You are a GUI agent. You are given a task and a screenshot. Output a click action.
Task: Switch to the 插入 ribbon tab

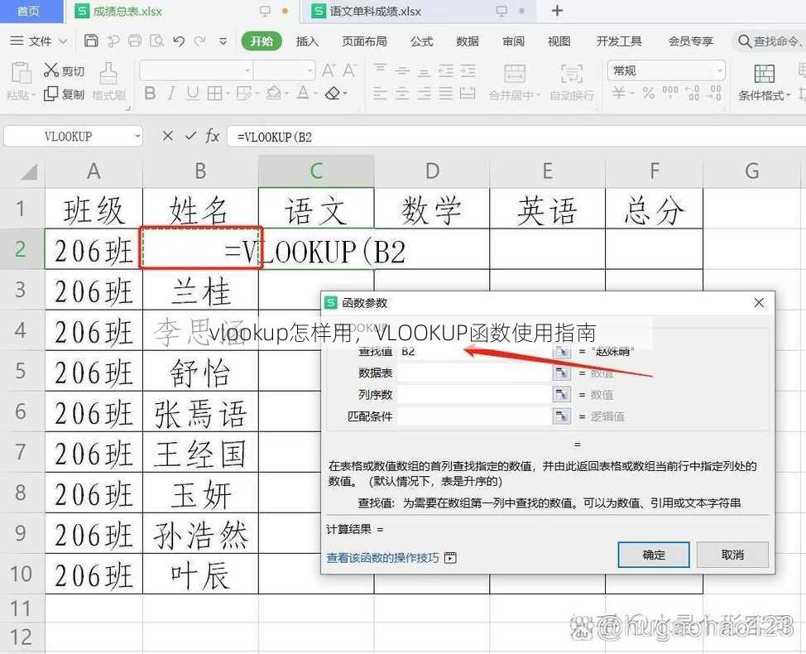[307, 41]
